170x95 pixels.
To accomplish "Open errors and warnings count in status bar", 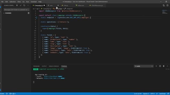I will point(12,94).
